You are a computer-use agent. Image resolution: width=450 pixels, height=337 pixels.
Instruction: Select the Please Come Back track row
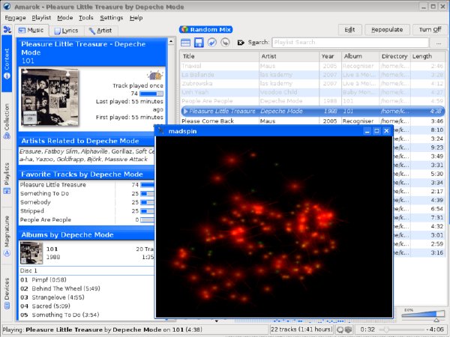(x=313, y=121)
